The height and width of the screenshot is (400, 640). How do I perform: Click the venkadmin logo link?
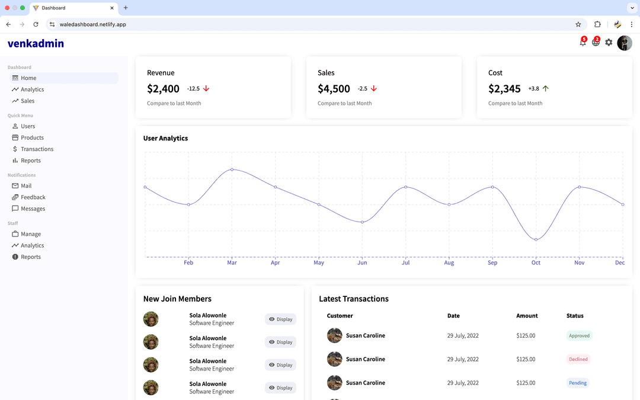pos(36,43)
